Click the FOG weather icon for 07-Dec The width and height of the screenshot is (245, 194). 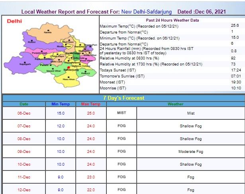click(122, 126)
